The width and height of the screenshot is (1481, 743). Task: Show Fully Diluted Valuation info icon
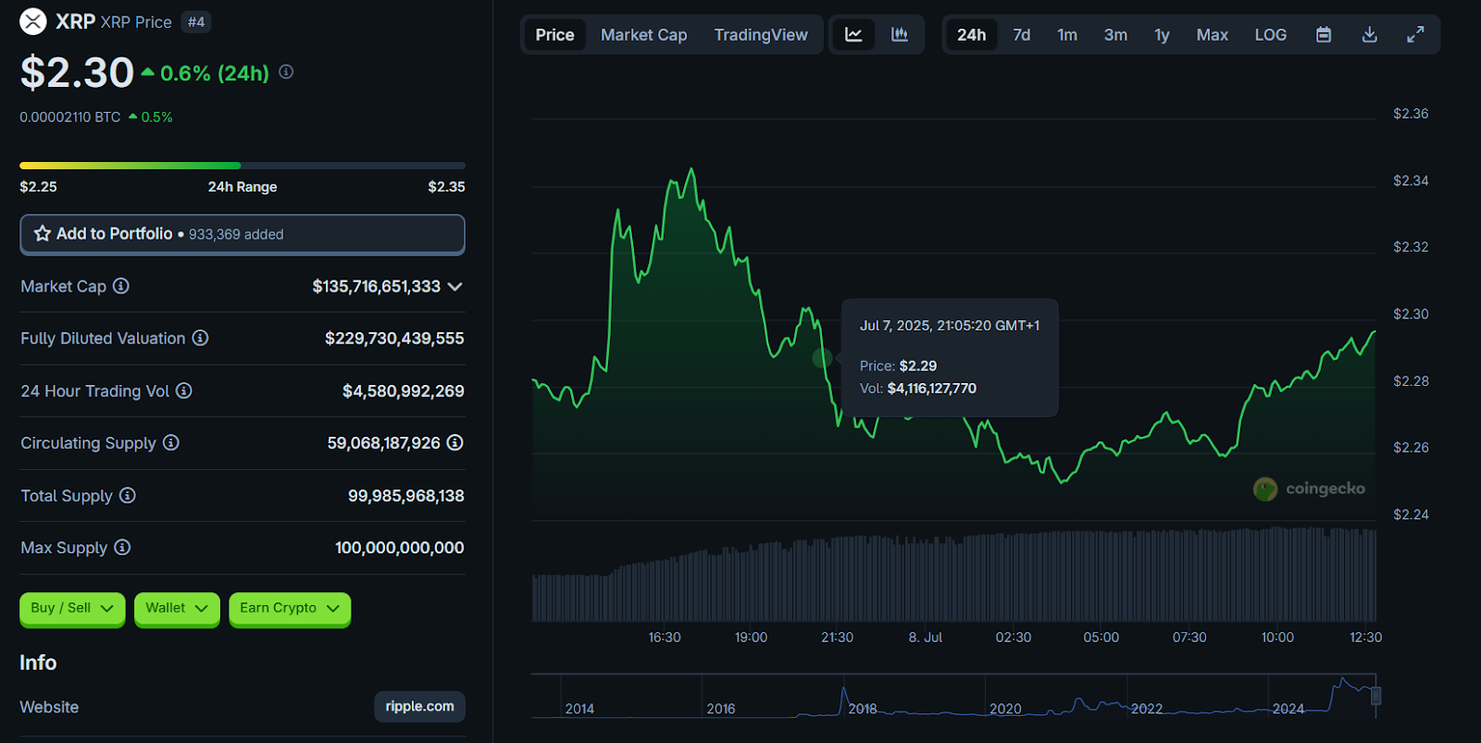(200, 338)
